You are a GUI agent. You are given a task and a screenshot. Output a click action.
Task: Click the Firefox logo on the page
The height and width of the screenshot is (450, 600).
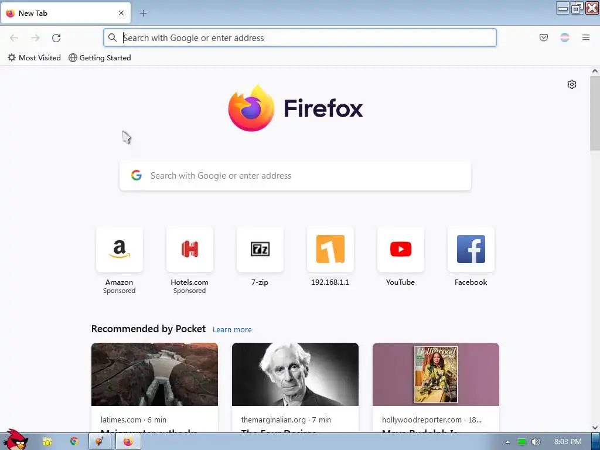tap(295, 108)
